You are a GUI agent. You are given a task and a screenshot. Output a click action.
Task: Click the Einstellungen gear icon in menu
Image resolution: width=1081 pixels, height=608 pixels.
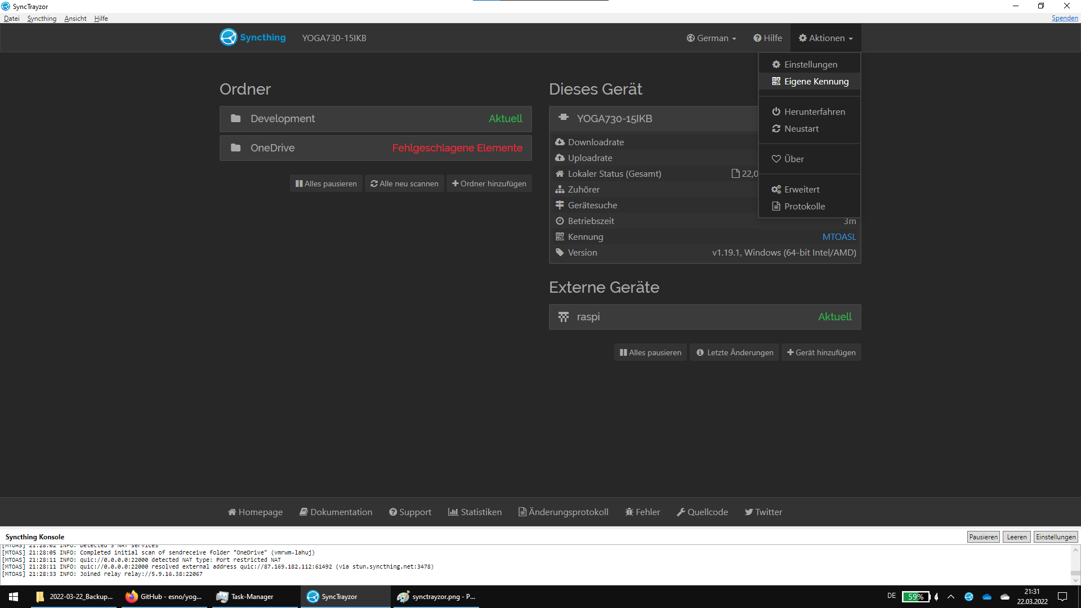point(776,64)
